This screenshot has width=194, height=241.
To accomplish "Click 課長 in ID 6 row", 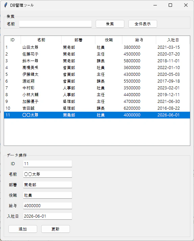I will point(101,81).
